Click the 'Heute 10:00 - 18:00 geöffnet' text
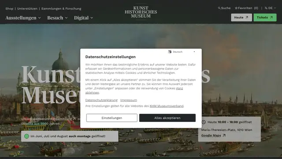The width and height of the screenshot is (282, 159). [230, 122]
